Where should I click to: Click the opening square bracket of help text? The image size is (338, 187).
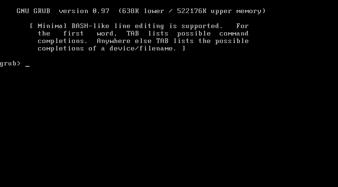click(31, 26)
